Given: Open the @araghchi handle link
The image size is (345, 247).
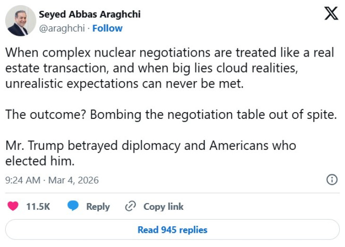Looking at the screenshot, I should pyautogui.click(x=62, y=28).
